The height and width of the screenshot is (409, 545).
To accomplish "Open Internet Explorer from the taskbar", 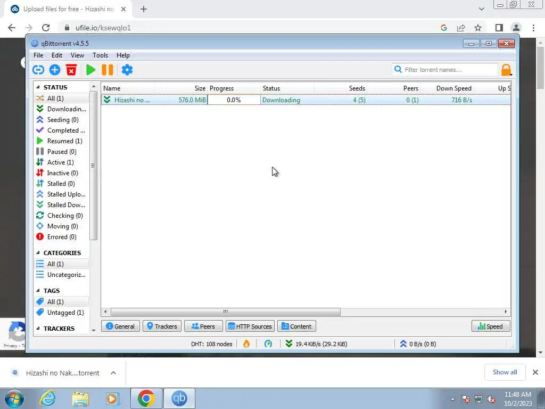I will tap(47, 398).
